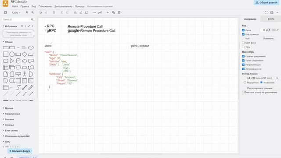Image resolution: width=281 pixels, height=158 pixels.
Task: Expand the Отношения сущностей section
Action: click(16, 136)
